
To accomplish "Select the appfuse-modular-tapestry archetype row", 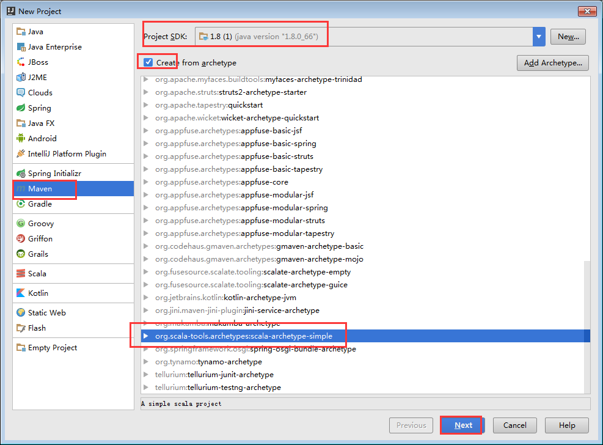I will pyautogui.click(x=365, y=234).
